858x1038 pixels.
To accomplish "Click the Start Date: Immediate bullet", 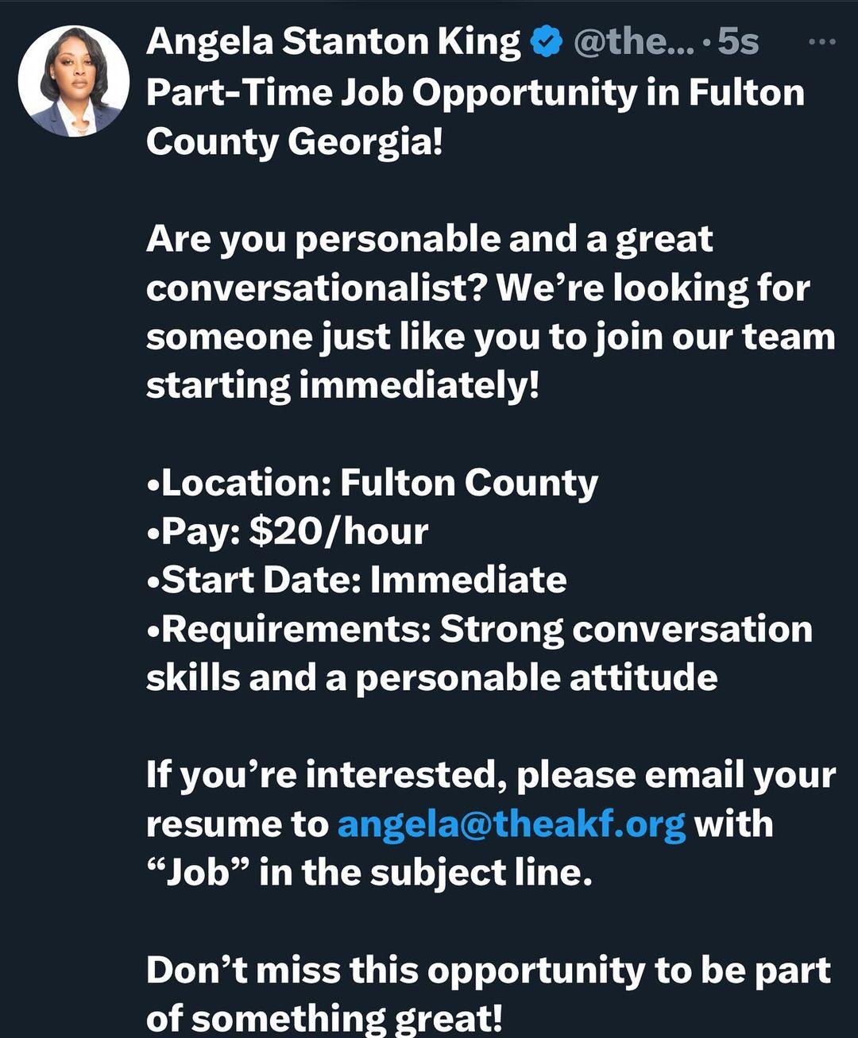I will tap(357, 580).
